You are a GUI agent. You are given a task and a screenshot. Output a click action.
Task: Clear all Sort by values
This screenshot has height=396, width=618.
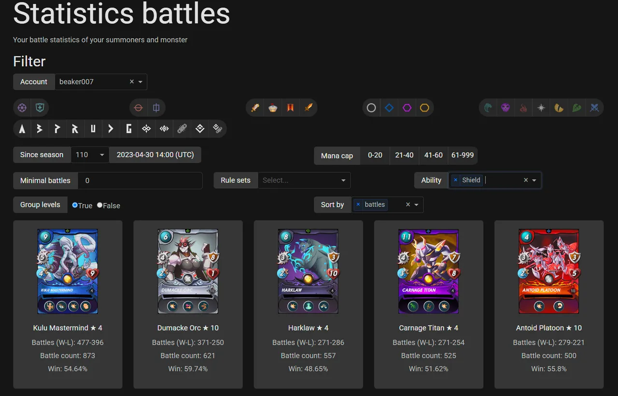[408, 205]
